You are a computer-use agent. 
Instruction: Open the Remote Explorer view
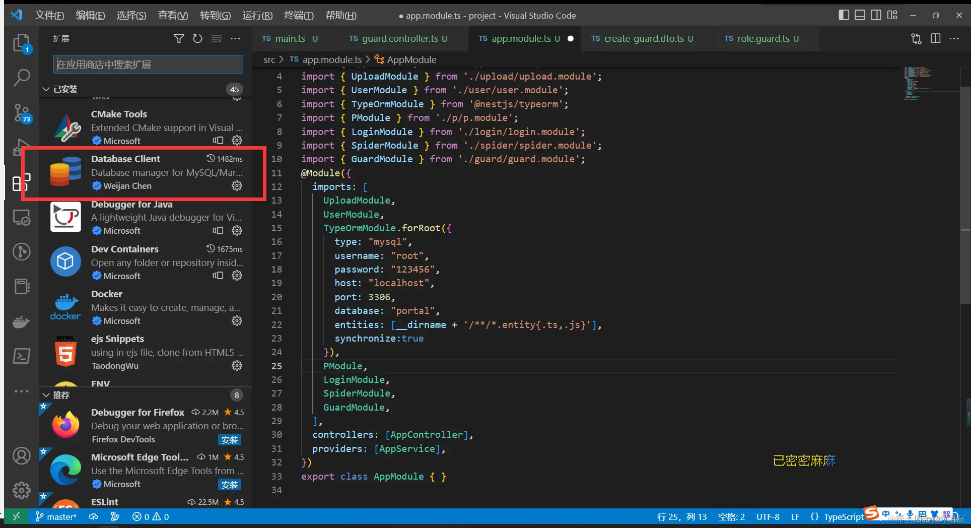click(21, 218)
